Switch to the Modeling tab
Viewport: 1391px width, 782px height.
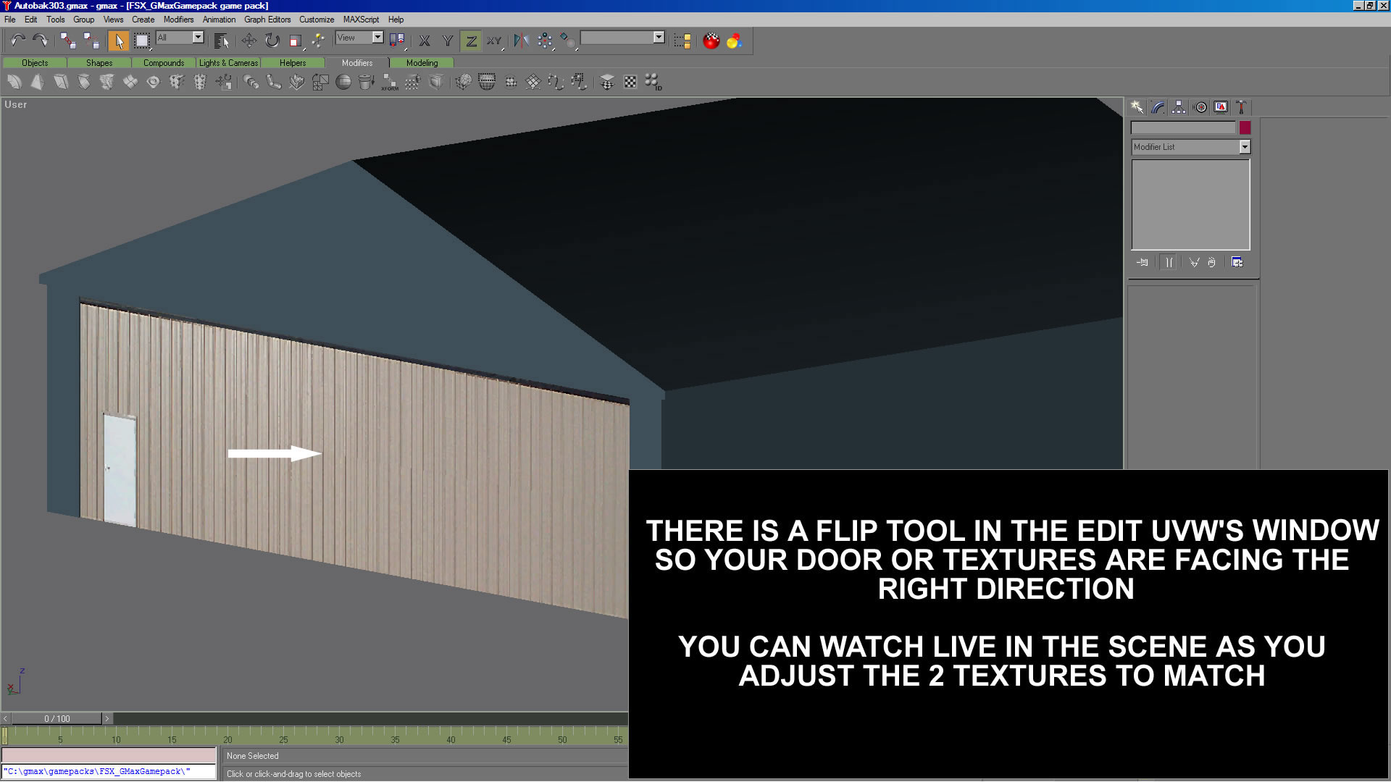pos(422,63)
